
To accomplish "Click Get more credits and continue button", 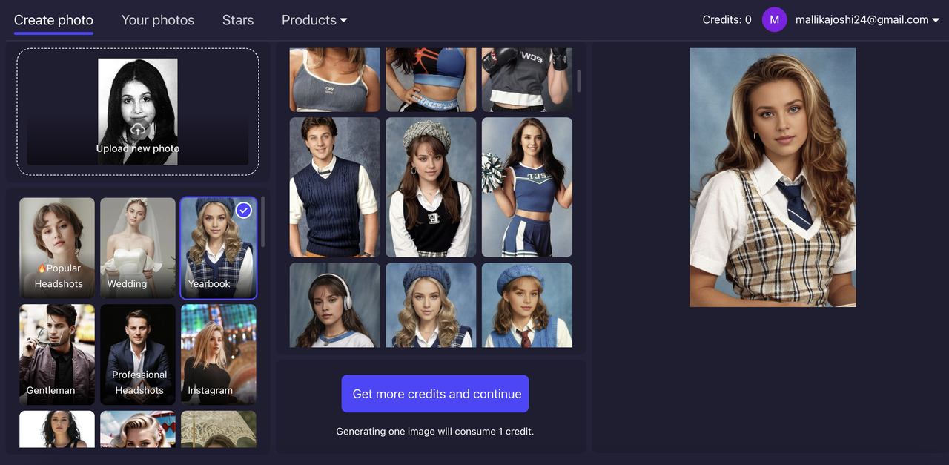I will 435,394.
